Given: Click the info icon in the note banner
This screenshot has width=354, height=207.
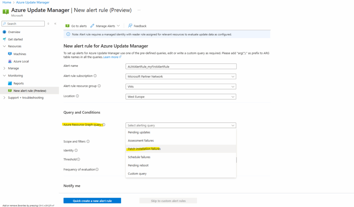Looking at the screenshot, I should click(x=68, y=34).
